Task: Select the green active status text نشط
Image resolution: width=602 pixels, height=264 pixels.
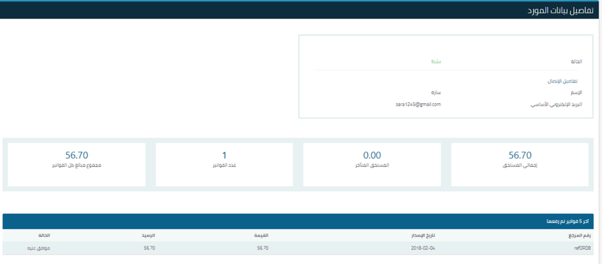Action: coord(436,62)
